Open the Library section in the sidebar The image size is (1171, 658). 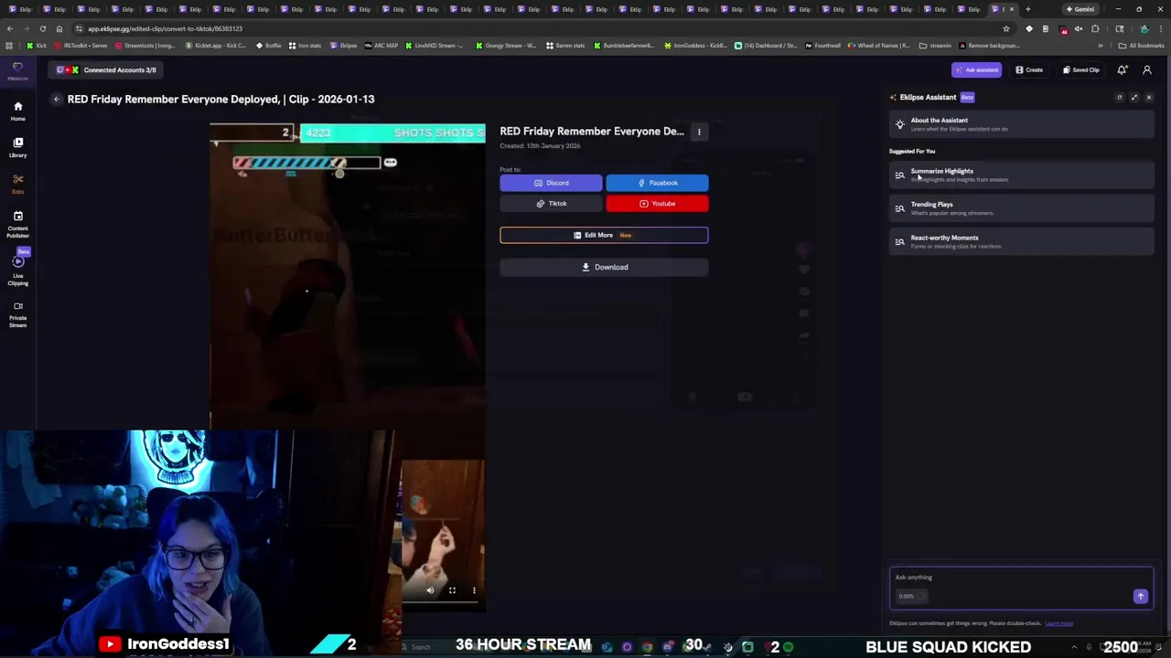tap(17, 147)
